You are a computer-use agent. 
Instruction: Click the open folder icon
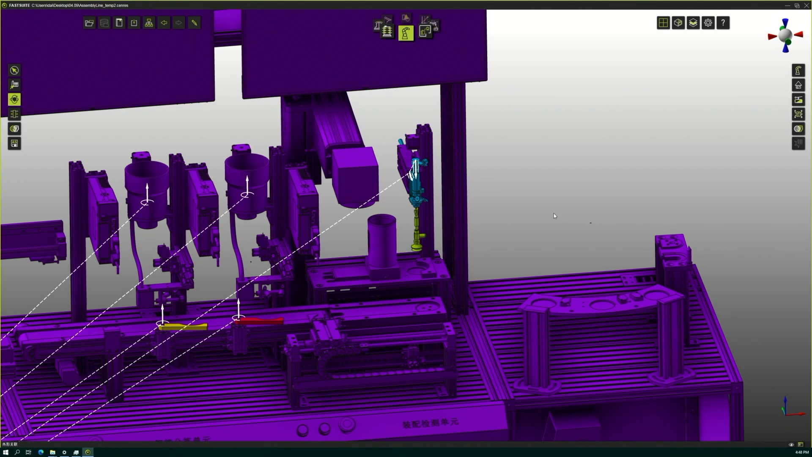pyautogui.click(x=89, y=23)
